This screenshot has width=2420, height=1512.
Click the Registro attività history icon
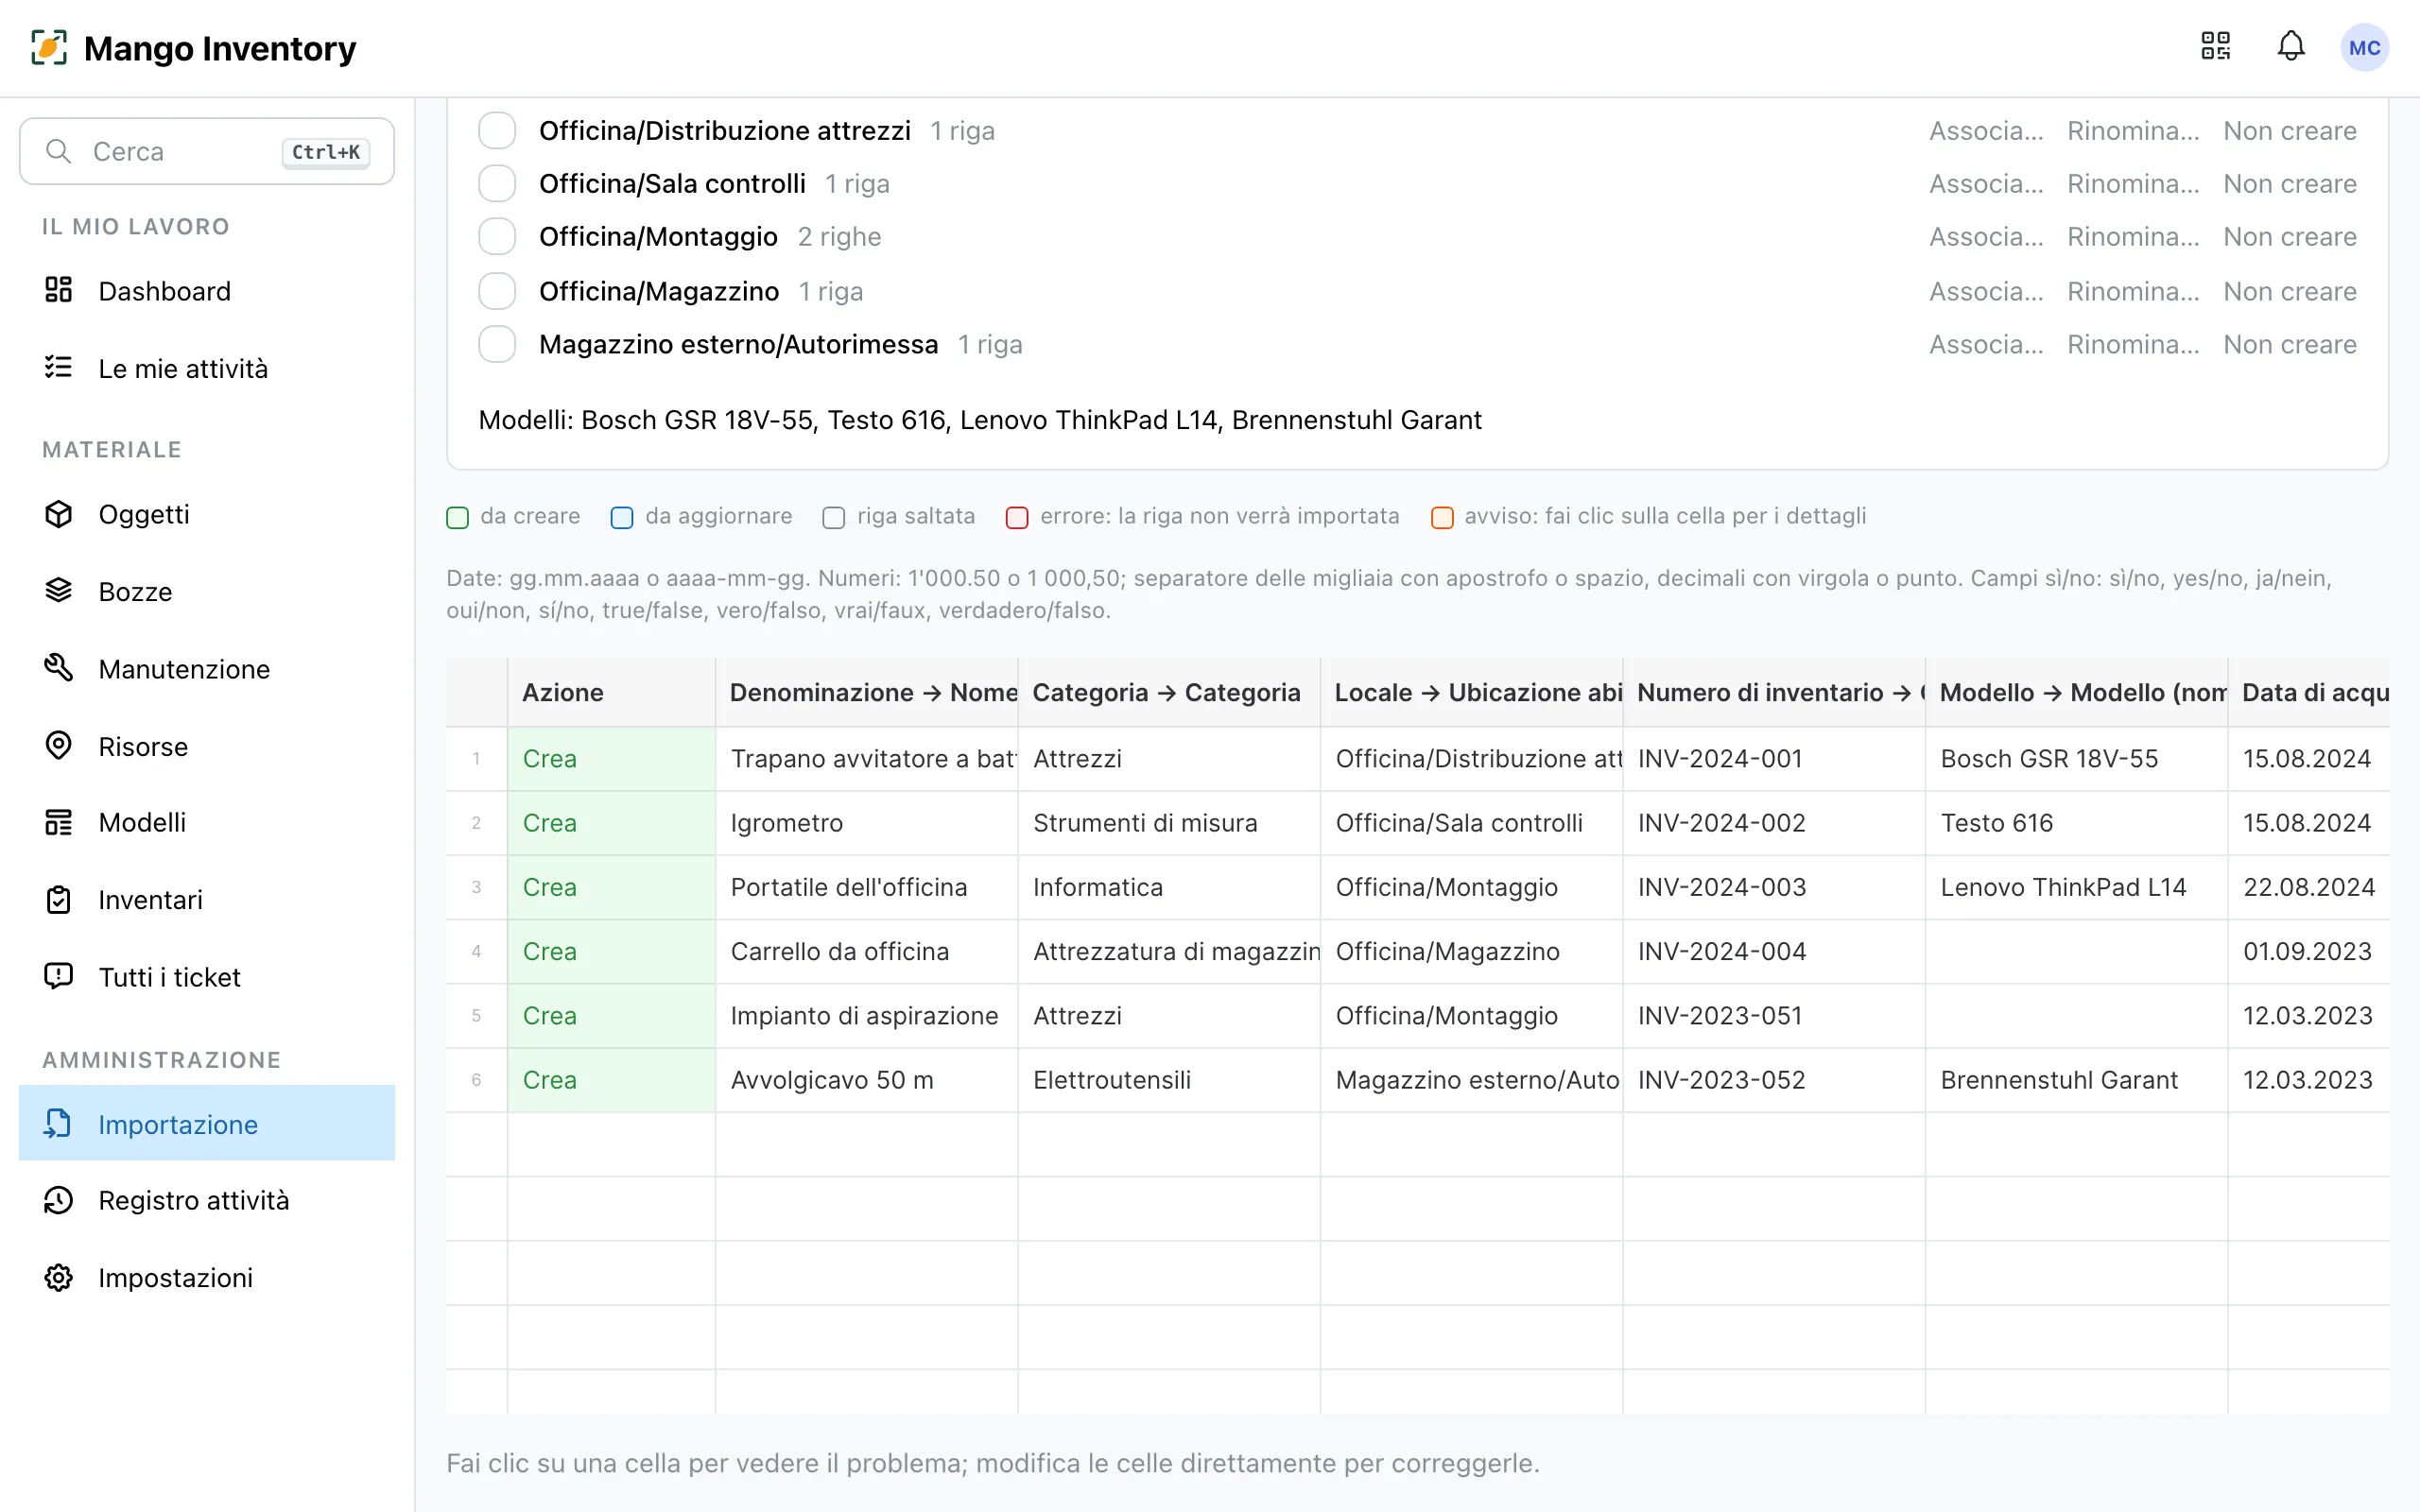point(59,1200)
